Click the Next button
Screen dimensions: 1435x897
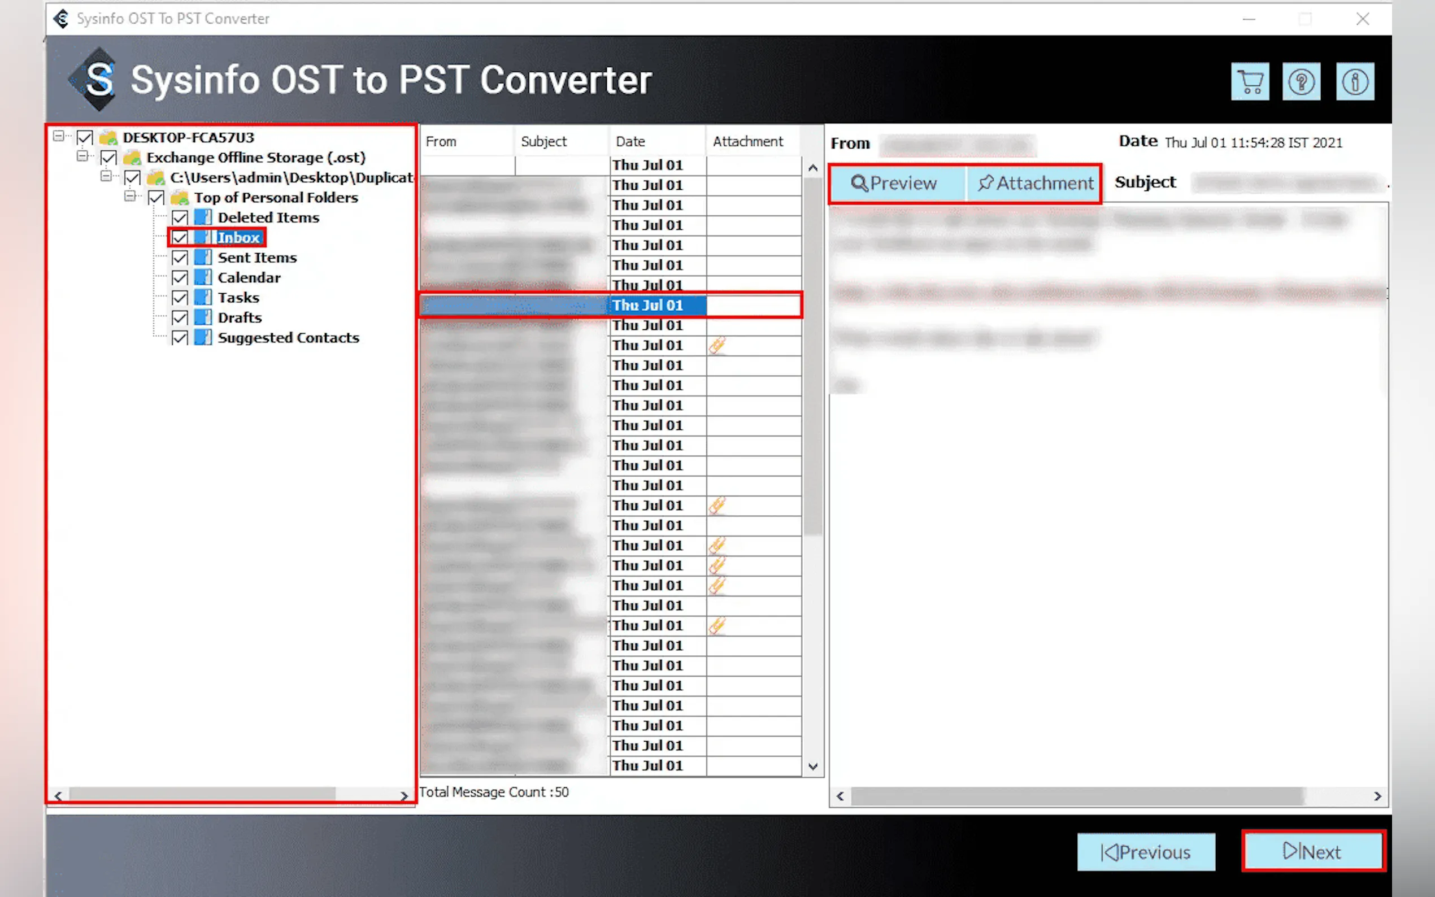pos(1312,851)
